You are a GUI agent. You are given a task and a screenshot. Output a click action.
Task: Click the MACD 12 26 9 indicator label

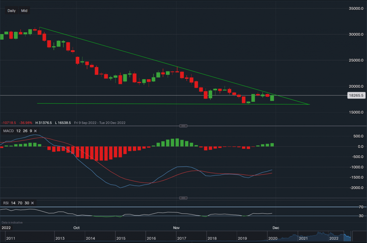[x=17, y=131]
